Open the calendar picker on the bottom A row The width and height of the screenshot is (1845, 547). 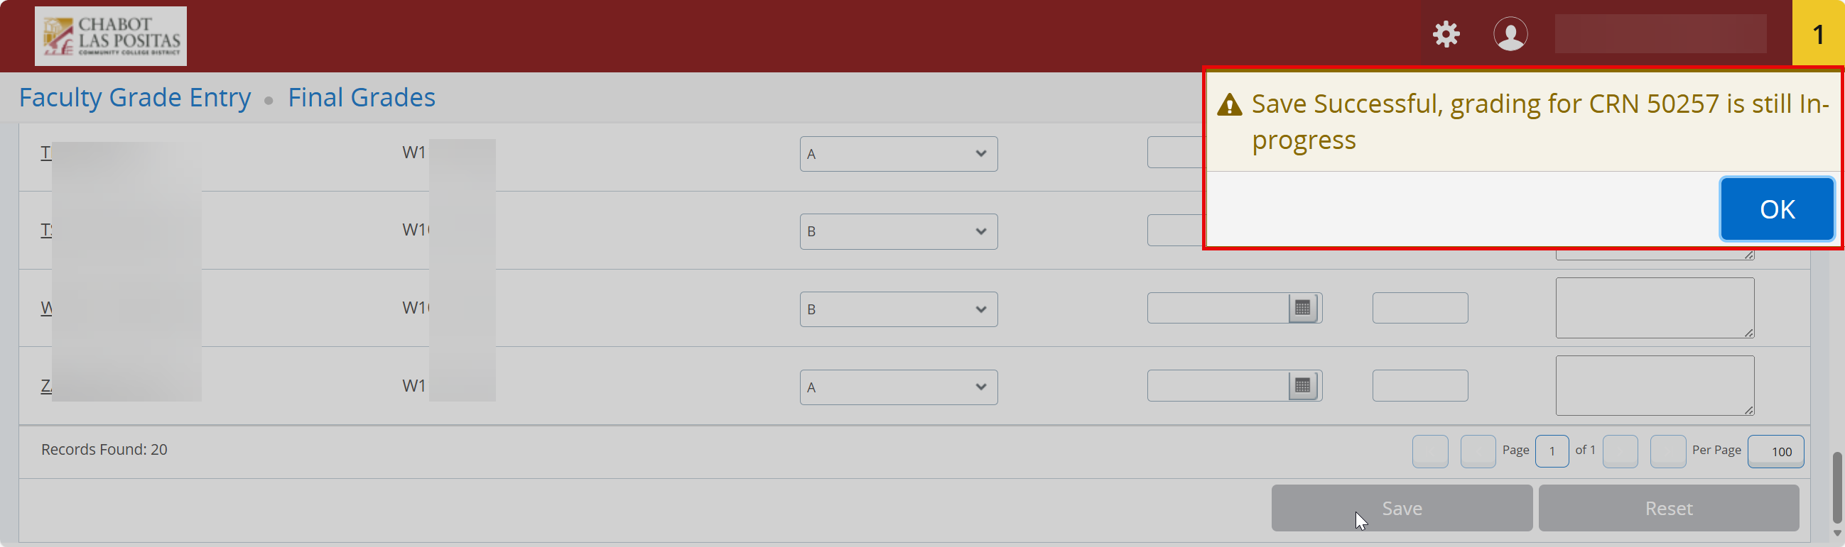point(1303,385)
